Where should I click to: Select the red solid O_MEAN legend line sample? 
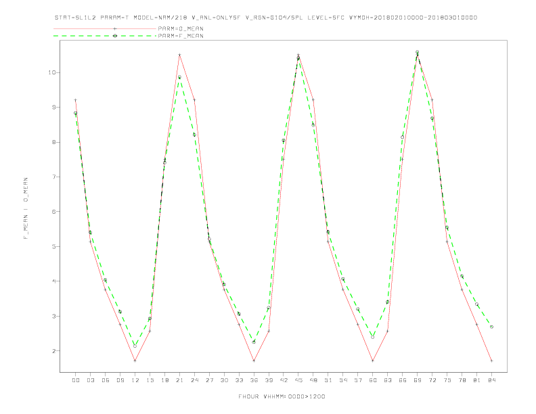point(105,28)
